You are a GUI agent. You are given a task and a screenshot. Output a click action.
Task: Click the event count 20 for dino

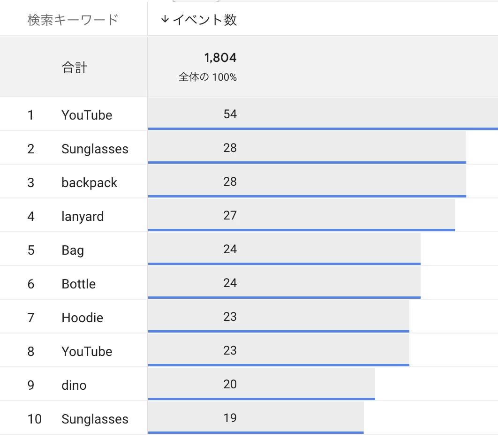[x=230, y=385]
